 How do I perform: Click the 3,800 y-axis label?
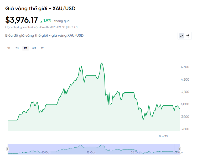click(185, 129)
